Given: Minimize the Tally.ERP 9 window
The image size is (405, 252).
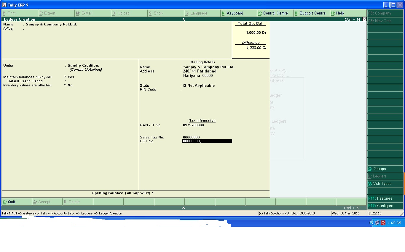Looking at the screenshot, I should pos(386,5).
